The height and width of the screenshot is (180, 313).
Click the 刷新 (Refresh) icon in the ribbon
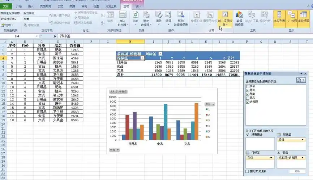[136, 15]
